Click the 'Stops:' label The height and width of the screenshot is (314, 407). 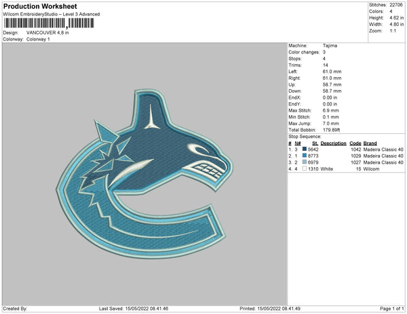pos(295,58)
